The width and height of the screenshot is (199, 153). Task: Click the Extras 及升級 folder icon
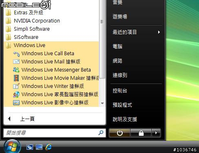click(x=8, y=13)
